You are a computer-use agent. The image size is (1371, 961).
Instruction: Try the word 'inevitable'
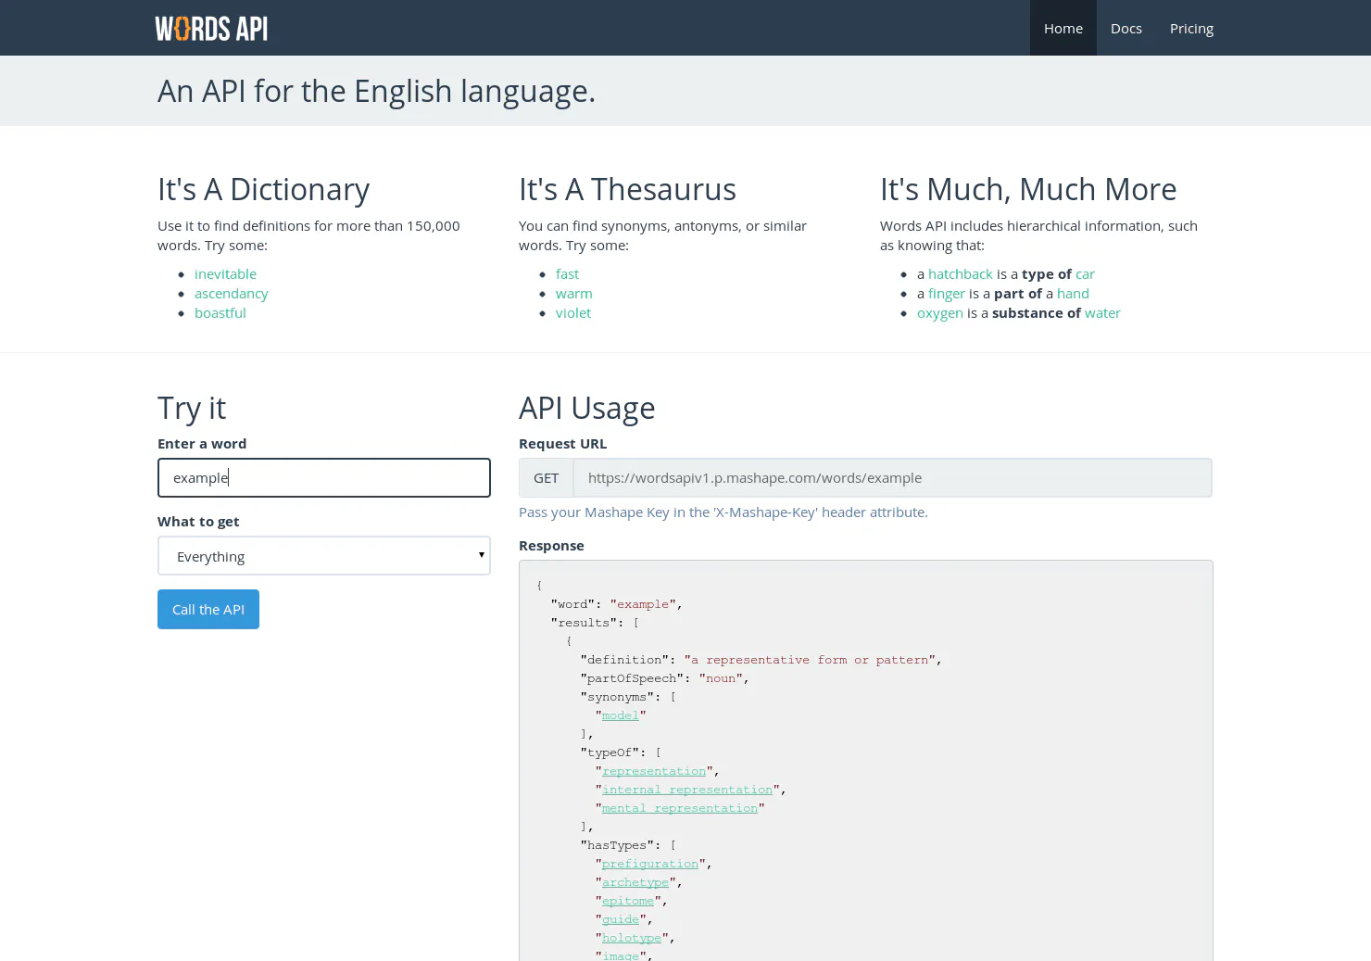click(x=225, y=274)
